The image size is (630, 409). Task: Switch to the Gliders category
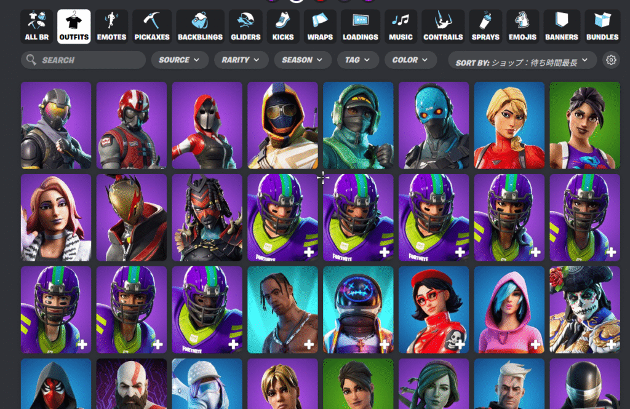(245, 26)
